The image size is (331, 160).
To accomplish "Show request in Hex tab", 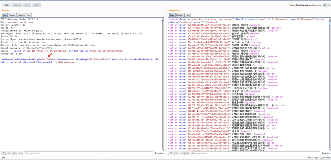I will 28,15.
